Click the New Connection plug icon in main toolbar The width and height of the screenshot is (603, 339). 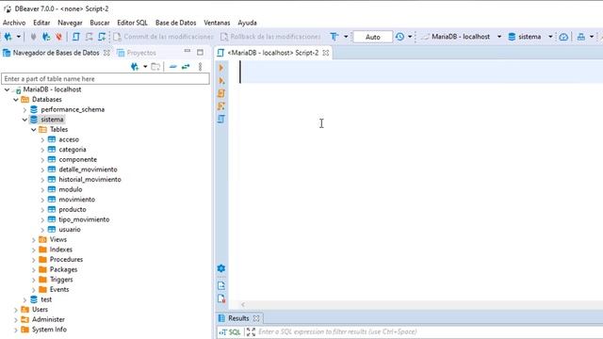tap(8, 37)
